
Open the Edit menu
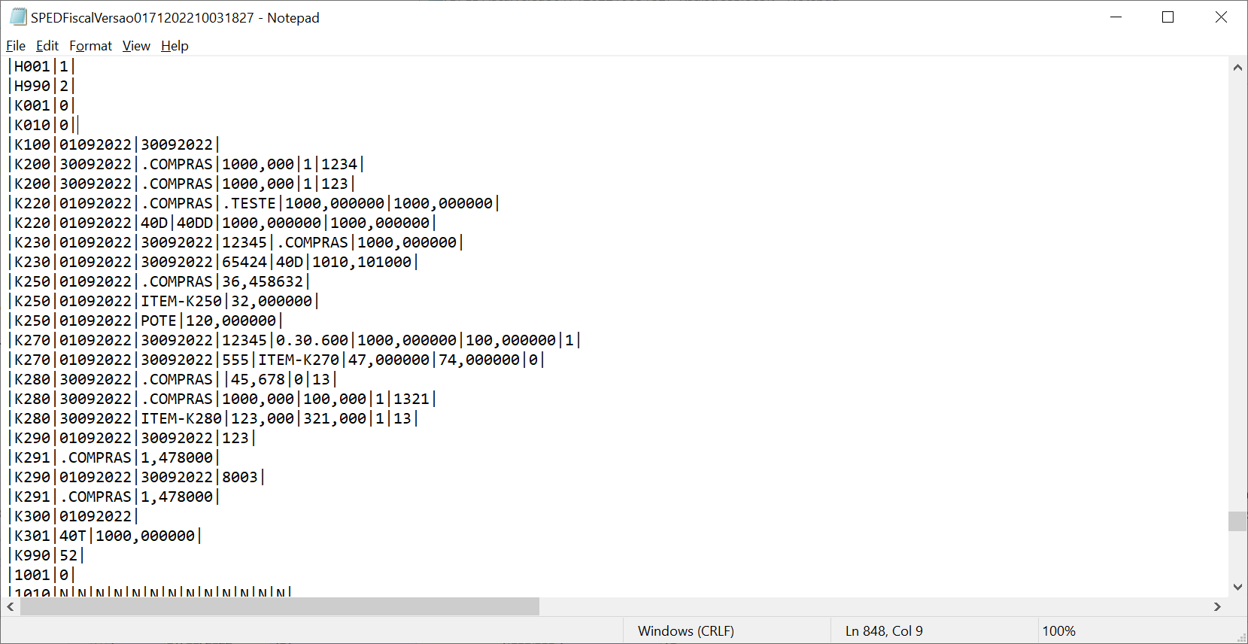[47, 46]
